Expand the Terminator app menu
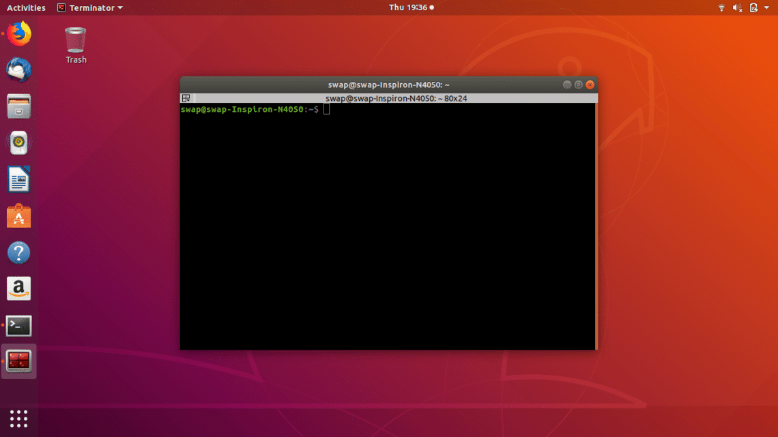Image resolution: width=778 pixels, height=437 pixels. 90,7
